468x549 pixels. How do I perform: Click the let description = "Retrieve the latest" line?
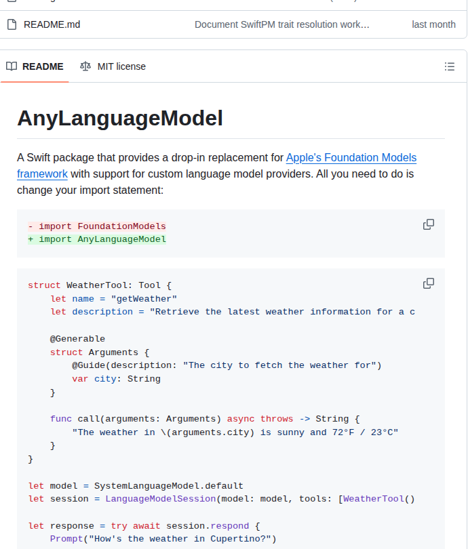point(233,312)
